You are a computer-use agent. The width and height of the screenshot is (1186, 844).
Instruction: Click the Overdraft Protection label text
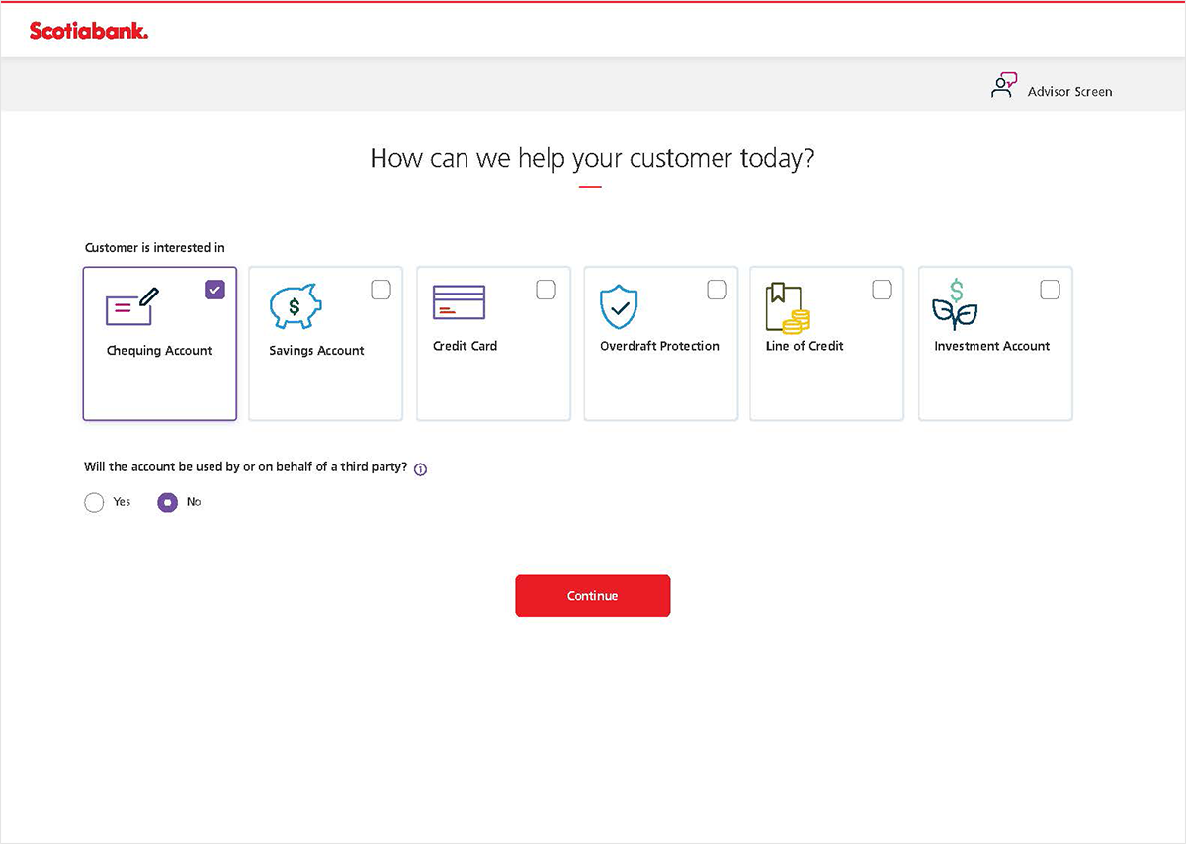click(x=659, y=346)
